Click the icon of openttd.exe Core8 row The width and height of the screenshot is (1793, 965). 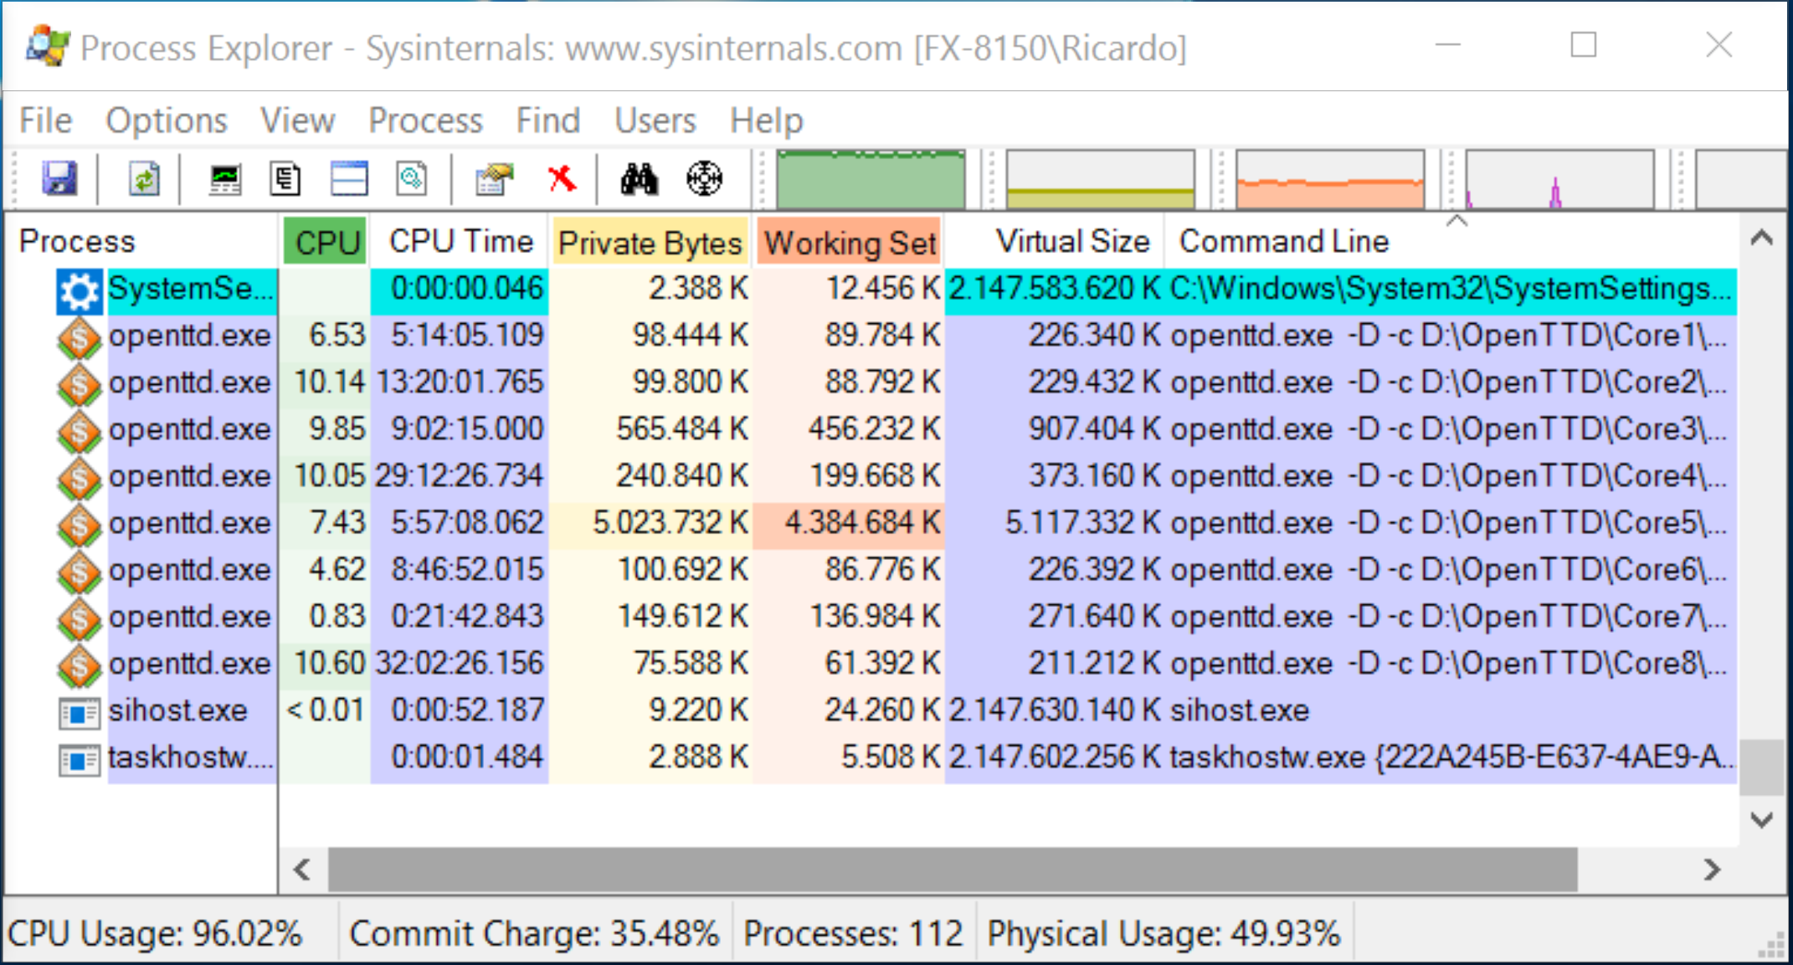click(x=80, y=667)
